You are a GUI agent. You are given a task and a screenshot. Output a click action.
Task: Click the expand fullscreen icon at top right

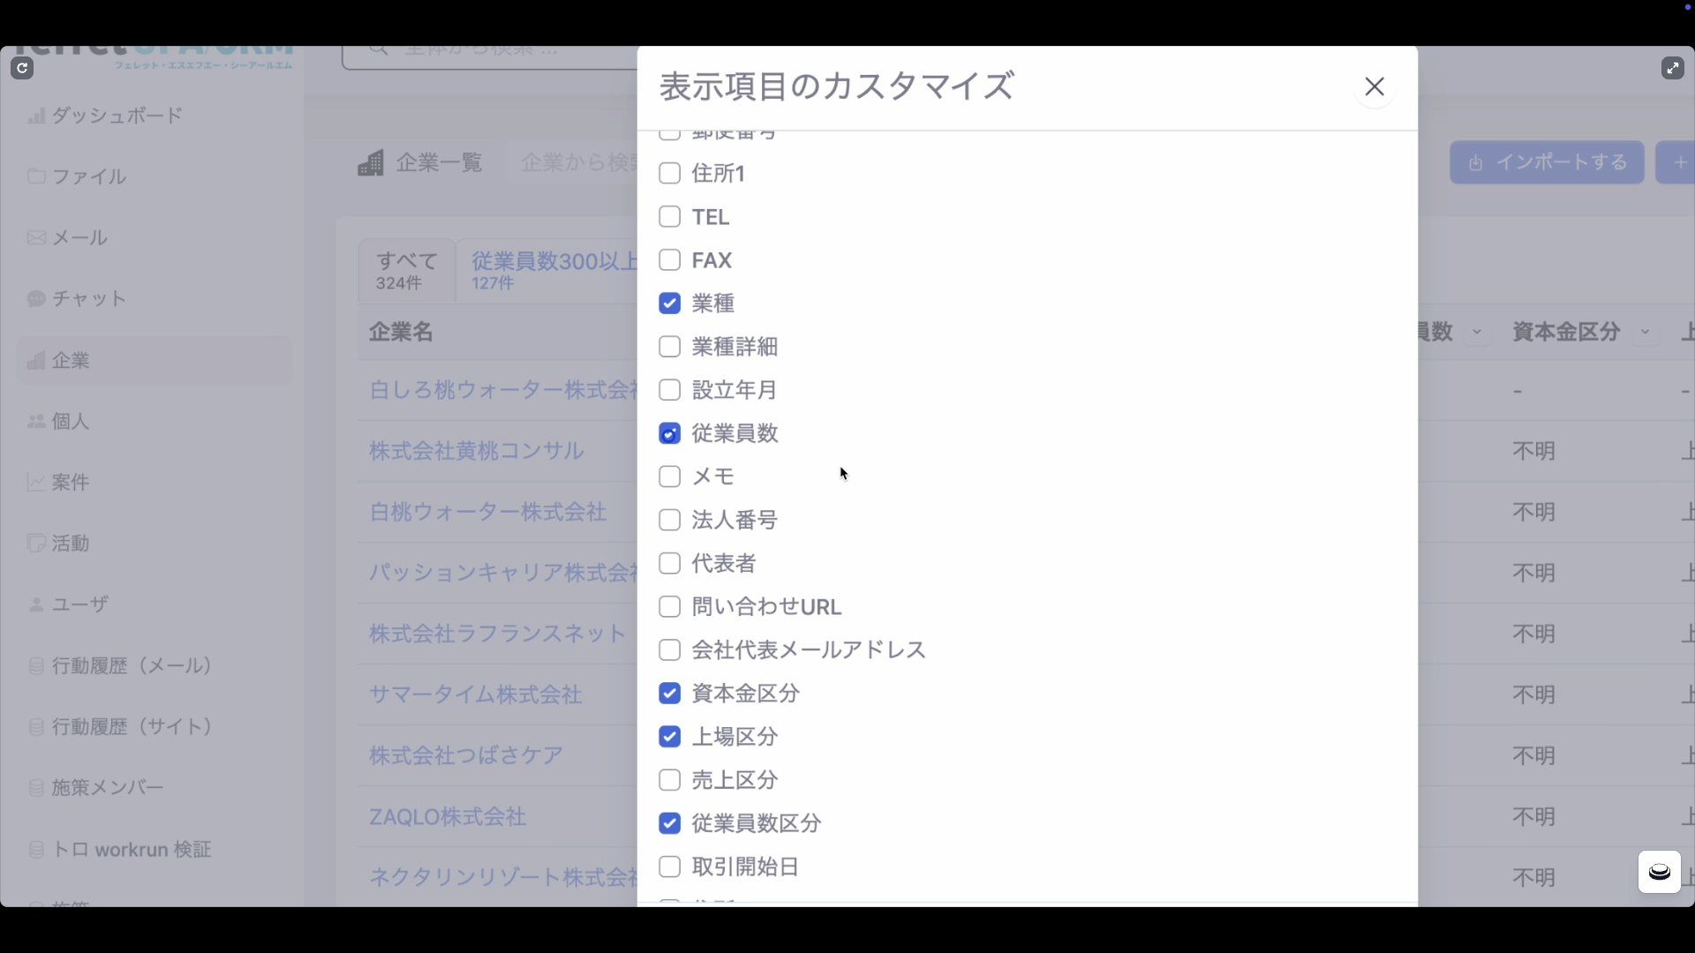pos(1672,68)
